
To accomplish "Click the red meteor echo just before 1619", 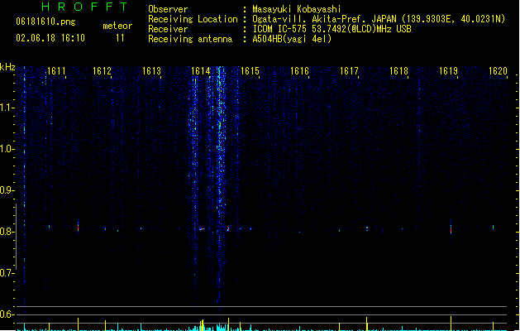I will (x=451, y=228).
